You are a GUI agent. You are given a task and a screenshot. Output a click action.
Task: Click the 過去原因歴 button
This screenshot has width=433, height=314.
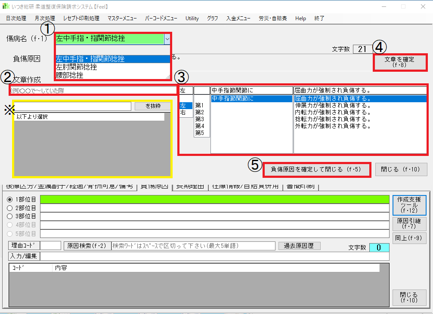tap(299, 246)
